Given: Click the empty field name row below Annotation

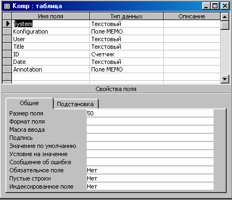Looking at the screenshot, I should point(51,77).
